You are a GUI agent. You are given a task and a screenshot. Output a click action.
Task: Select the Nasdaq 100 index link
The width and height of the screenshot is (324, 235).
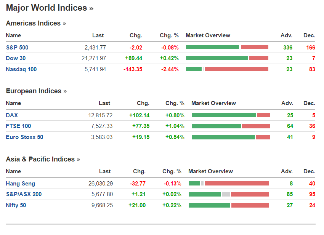point(21,69)
